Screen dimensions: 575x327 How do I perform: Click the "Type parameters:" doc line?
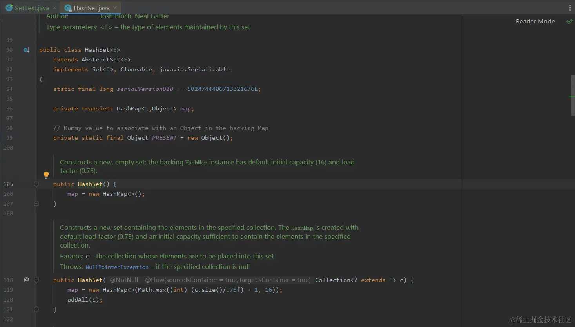tap(148, 27)
